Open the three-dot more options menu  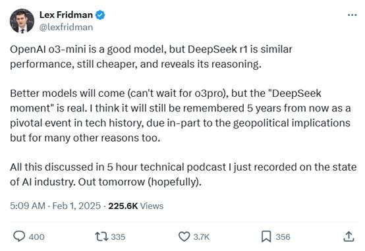[352, 15]
